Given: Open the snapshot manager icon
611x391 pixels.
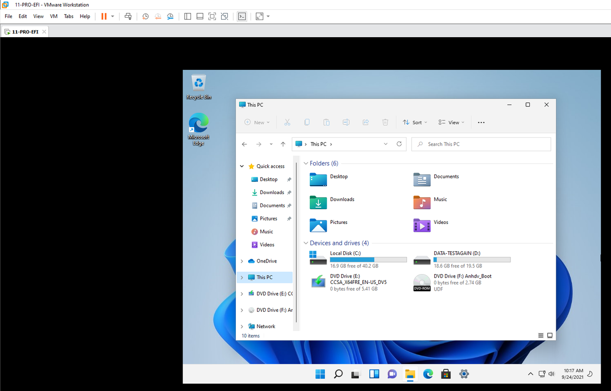Looking at the screenshot, I should point(170,16).
